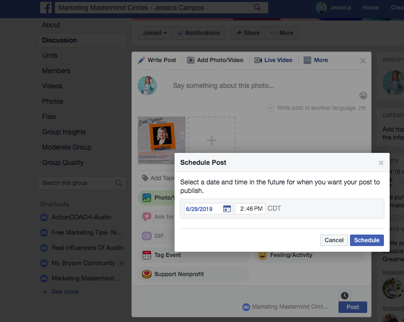Select the Live Video tab
404x322 pixels.
273,60
